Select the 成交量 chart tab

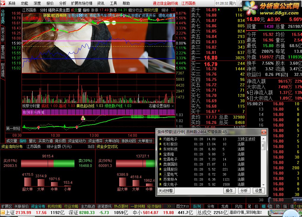[12, 141]
